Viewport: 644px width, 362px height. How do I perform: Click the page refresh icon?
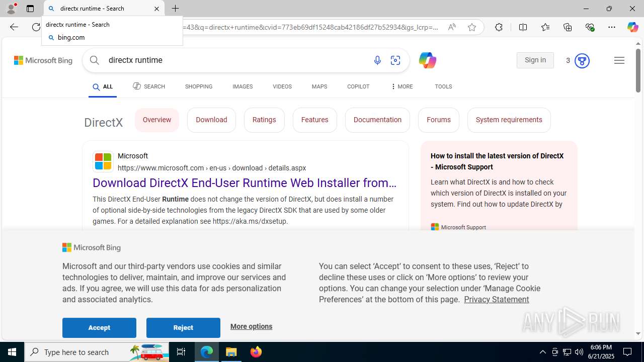[x=36, y=27]
